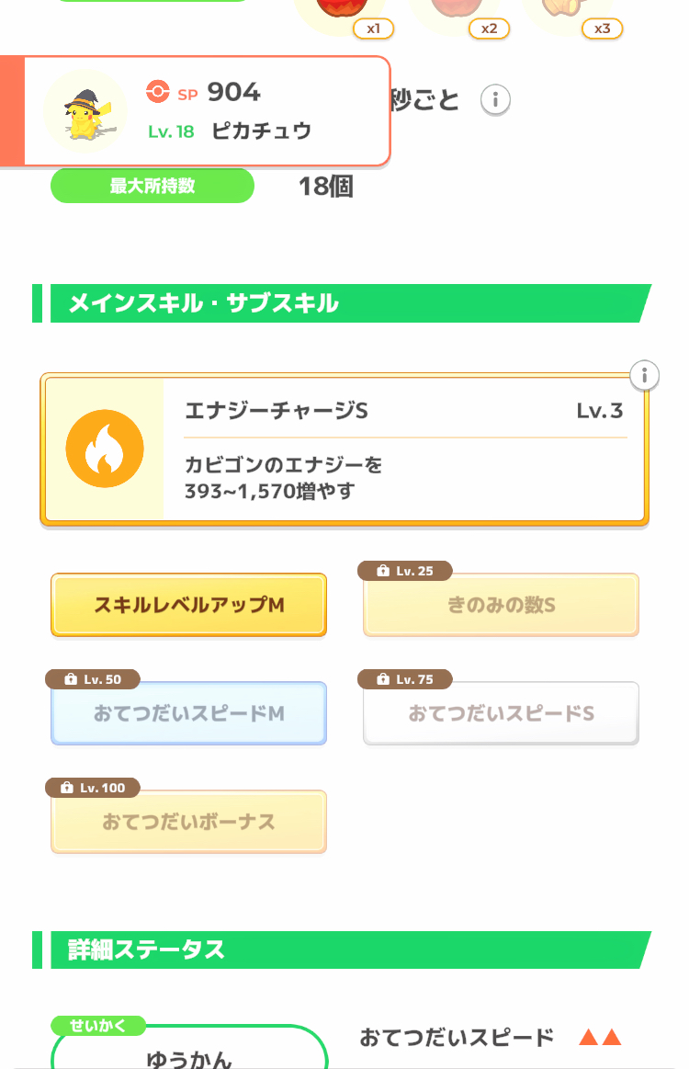
Task: Tap the lock icon on Lv. 75 badge
Action: 384,680
